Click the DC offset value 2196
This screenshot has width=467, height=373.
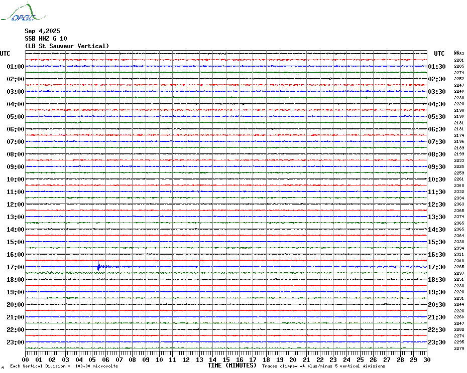pos(459,141)
